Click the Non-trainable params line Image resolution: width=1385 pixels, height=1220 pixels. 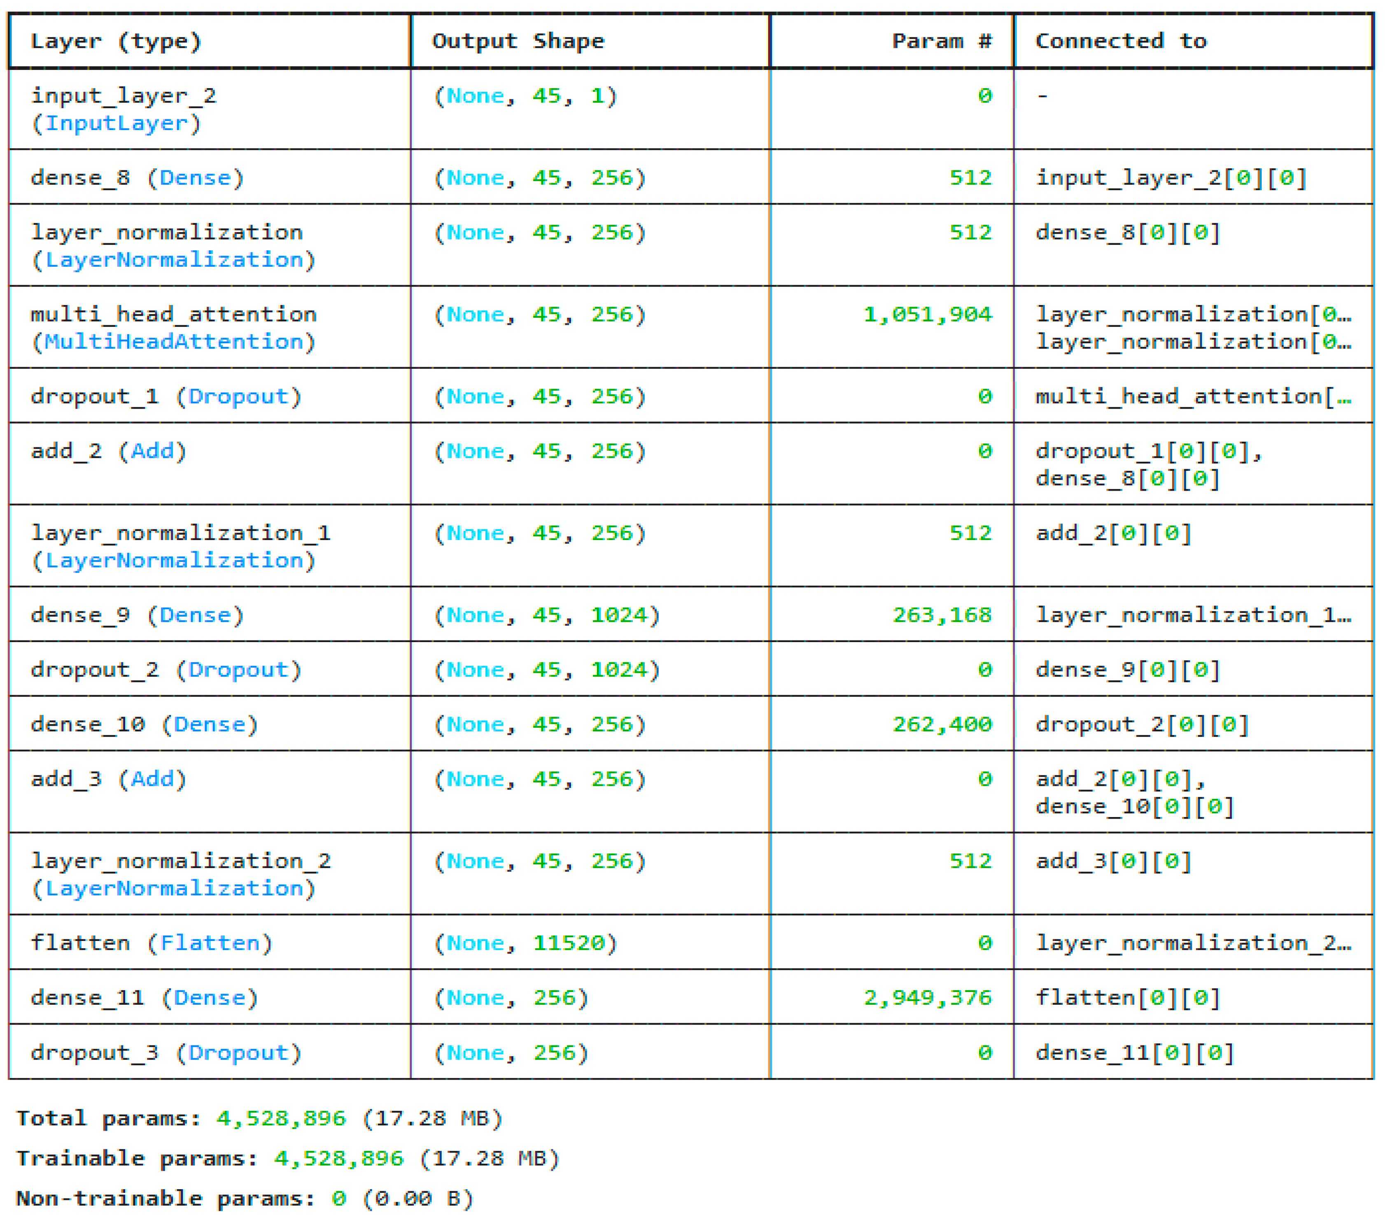245,1198
